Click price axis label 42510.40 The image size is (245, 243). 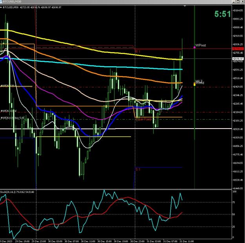coord(238,78)
